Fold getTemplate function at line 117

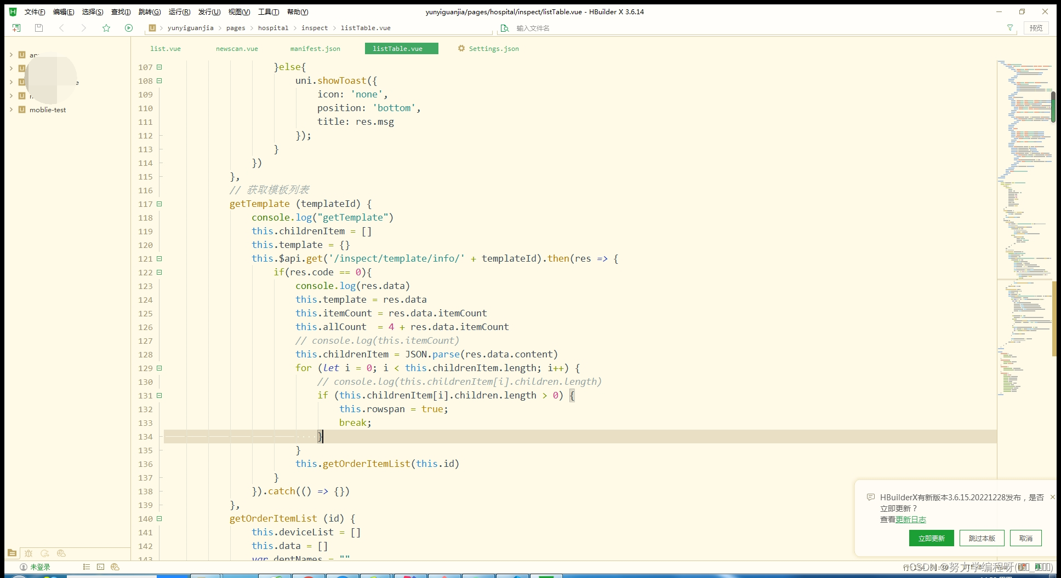point(159,204)
